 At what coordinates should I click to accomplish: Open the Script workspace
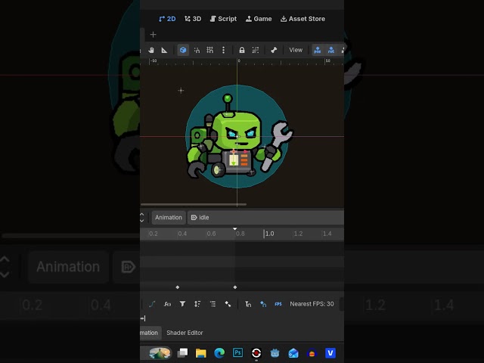tap(224, 19)
